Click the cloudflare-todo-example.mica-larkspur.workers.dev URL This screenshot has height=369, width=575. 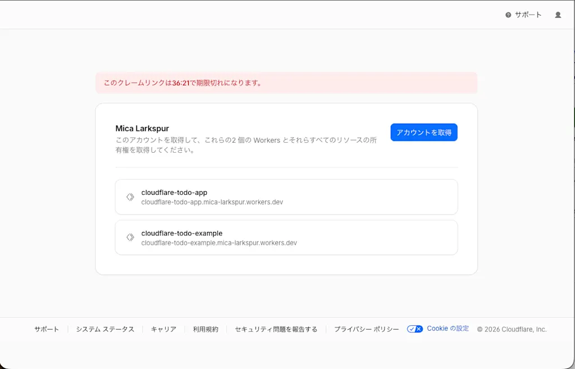(x=219, y=243)
